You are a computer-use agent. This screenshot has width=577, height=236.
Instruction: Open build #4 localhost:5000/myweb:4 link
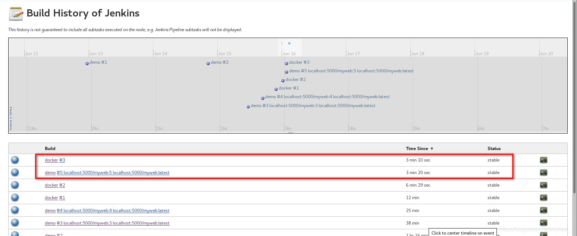click(113, 211)
